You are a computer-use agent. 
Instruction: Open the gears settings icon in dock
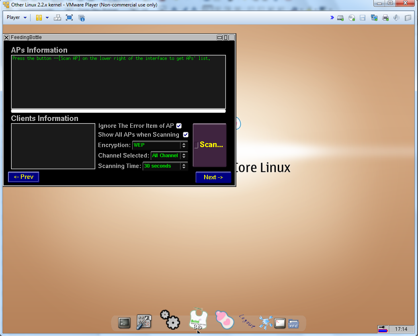tap(170, 320)
